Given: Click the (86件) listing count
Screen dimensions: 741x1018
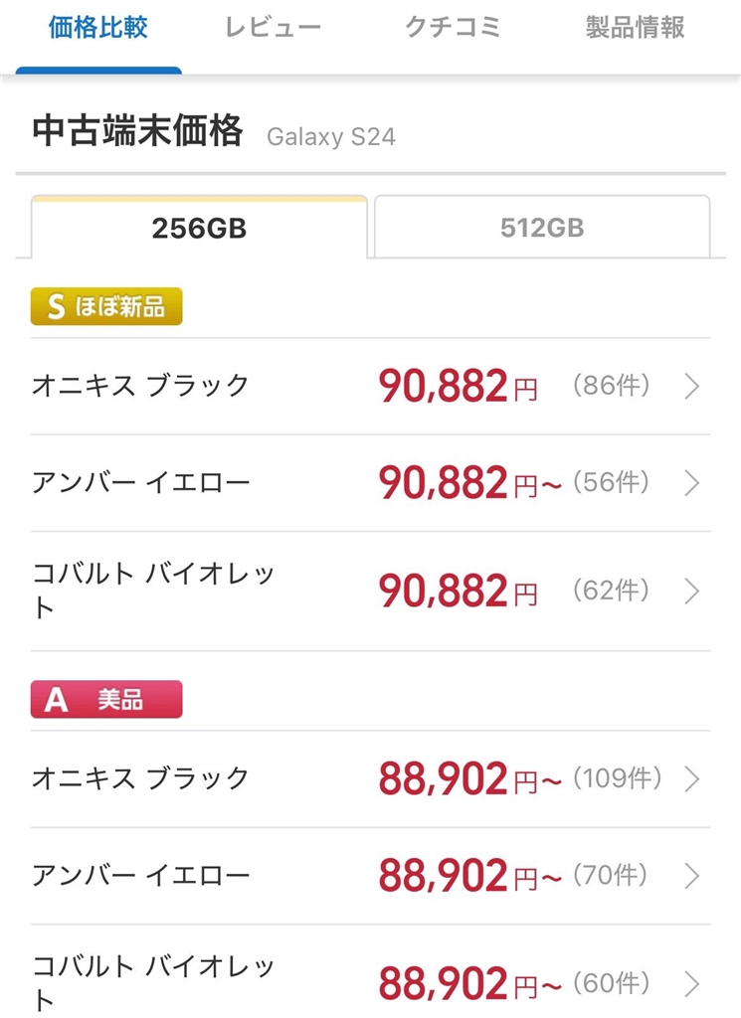Looking at the screenshot, I should point(612,386).
